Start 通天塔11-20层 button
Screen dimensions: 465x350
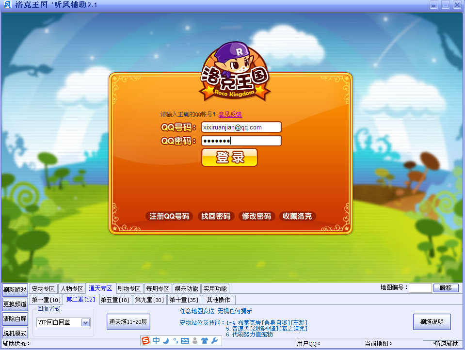point(128,322)
